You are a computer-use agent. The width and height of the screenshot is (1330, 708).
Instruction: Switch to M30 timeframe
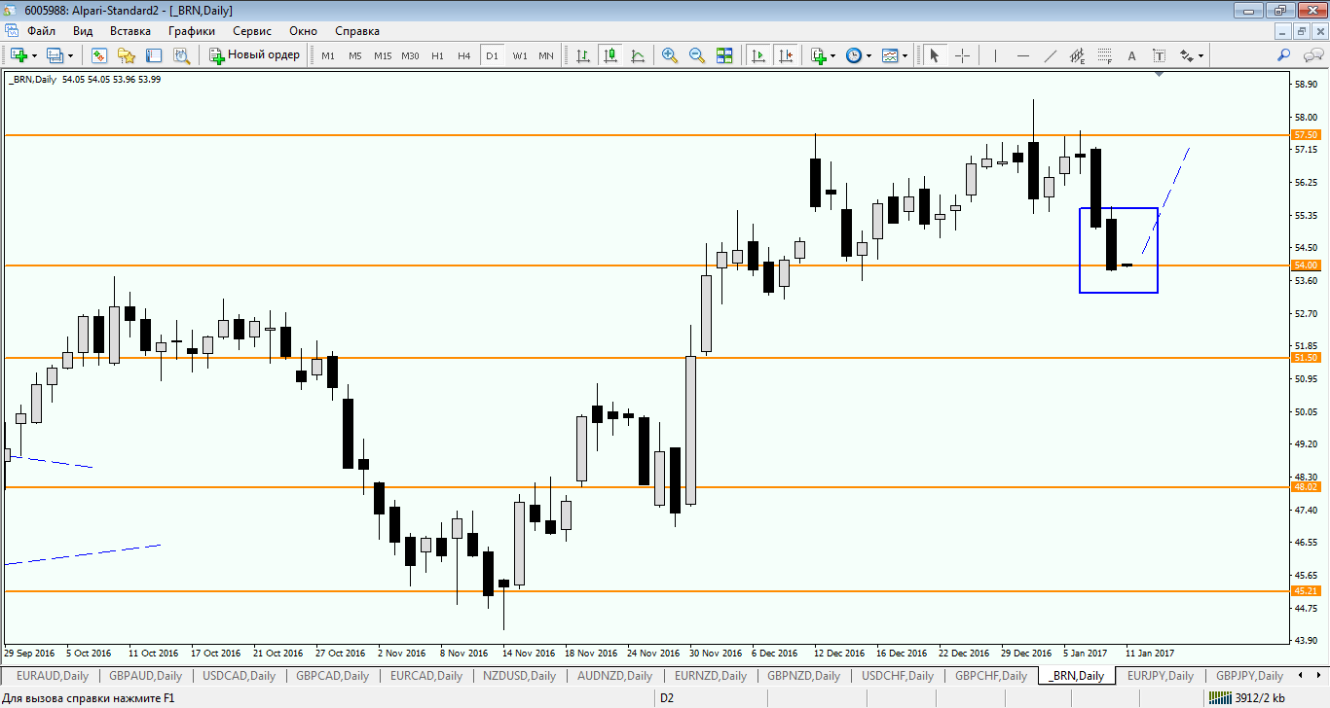410,55
